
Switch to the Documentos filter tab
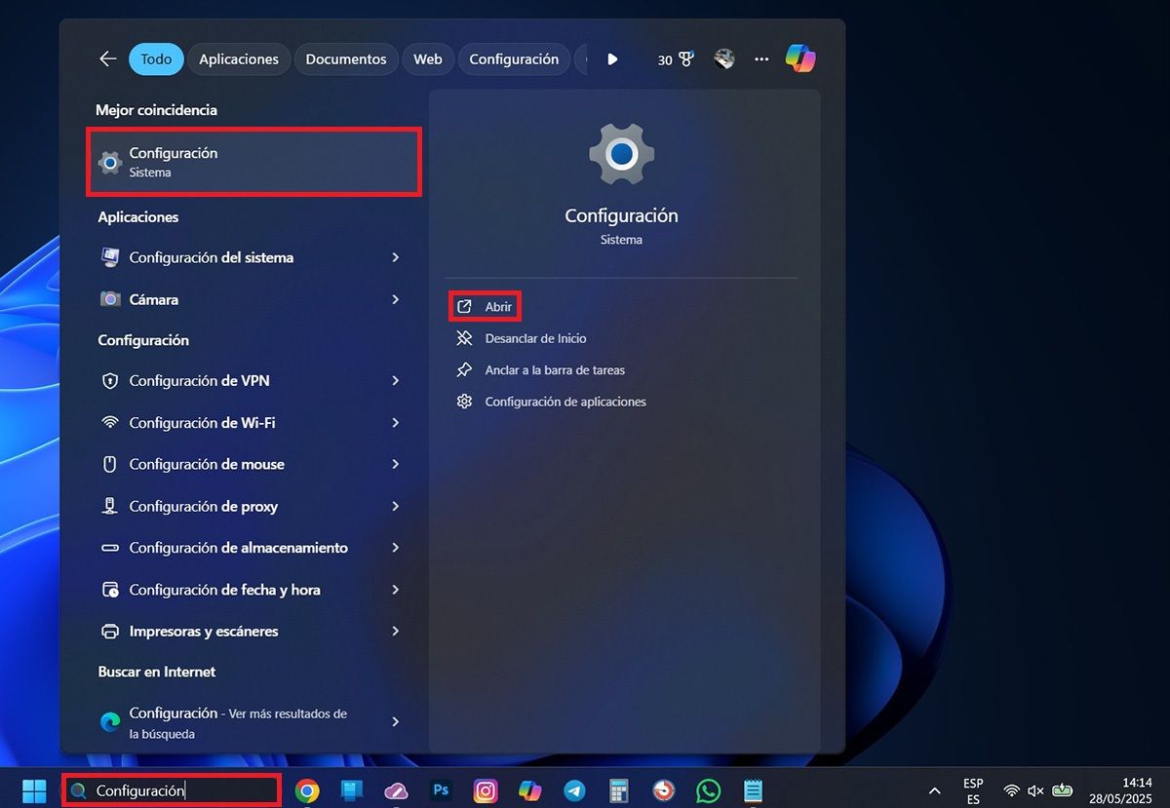(346, 59)
